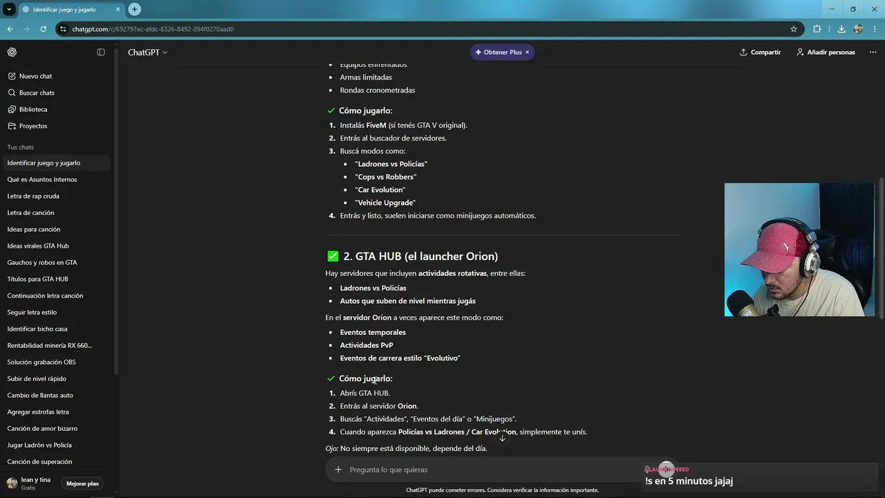The image size is (885, 498).
Task: Open chat 'Continuación letra canción'
Action: coord(55,296)
